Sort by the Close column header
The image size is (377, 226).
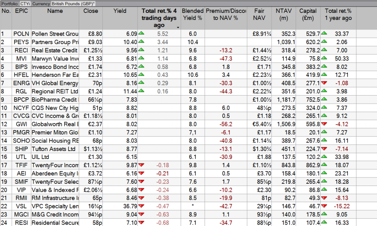(91, 11)
